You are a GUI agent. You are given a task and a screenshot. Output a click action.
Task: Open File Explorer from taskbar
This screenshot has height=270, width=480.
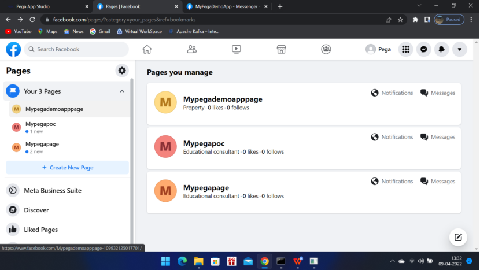pos(199,261)
